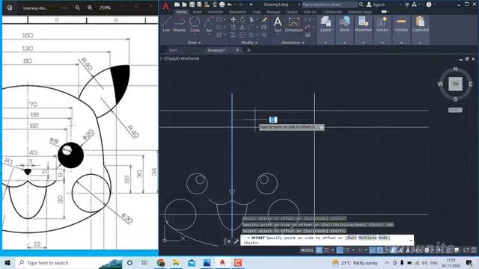Viewport: 479px width, 269px height.
Task: Toggle object snap tracking in status bar
Action: click(x=372, y=250)
